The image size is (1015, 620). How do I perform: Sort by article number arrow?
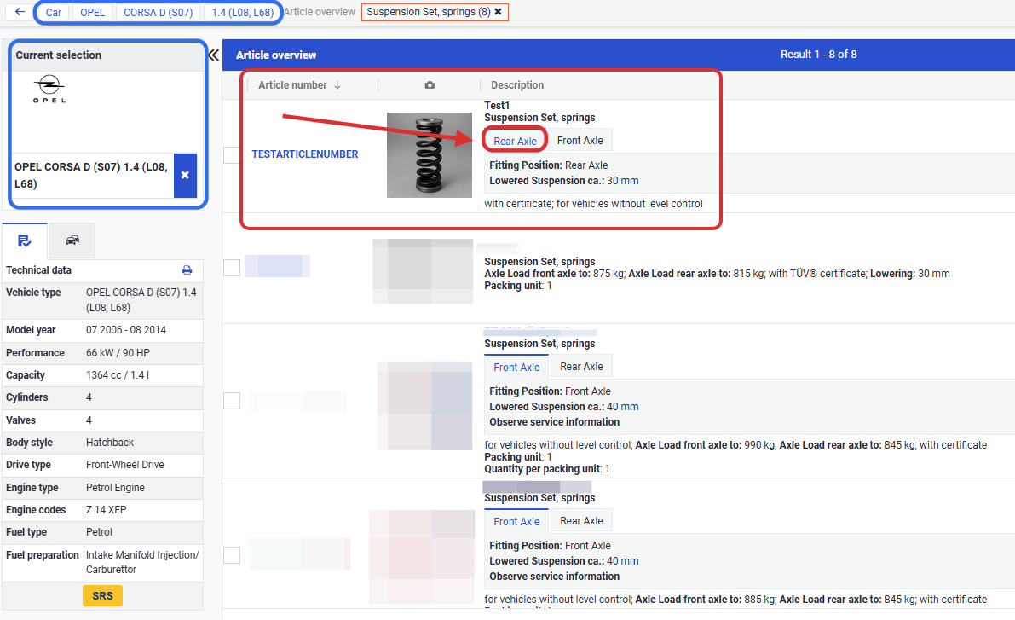point(337,85)
